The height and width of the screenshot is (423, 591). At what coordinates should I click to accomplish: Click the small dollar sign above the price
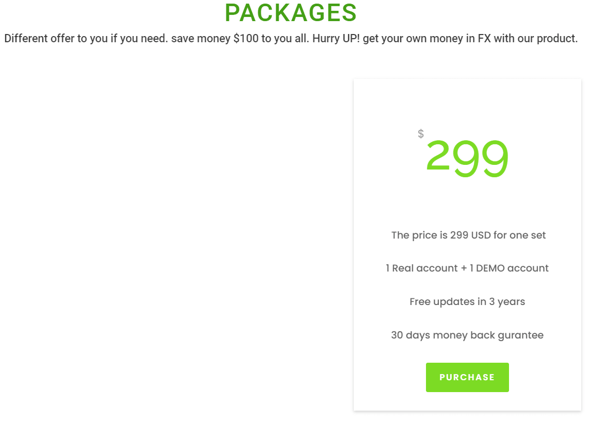click(421, 134)
